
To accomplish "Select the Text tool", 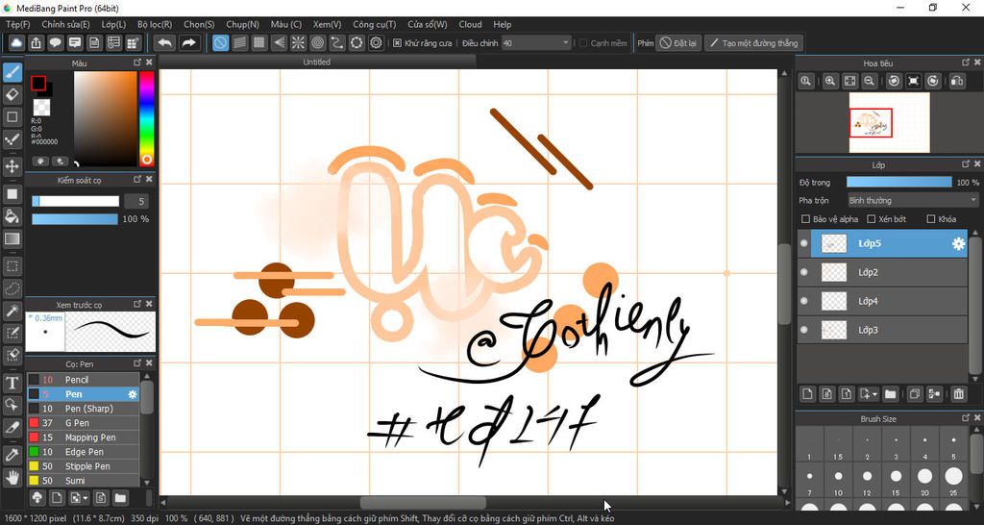I will tap(12, 383).
